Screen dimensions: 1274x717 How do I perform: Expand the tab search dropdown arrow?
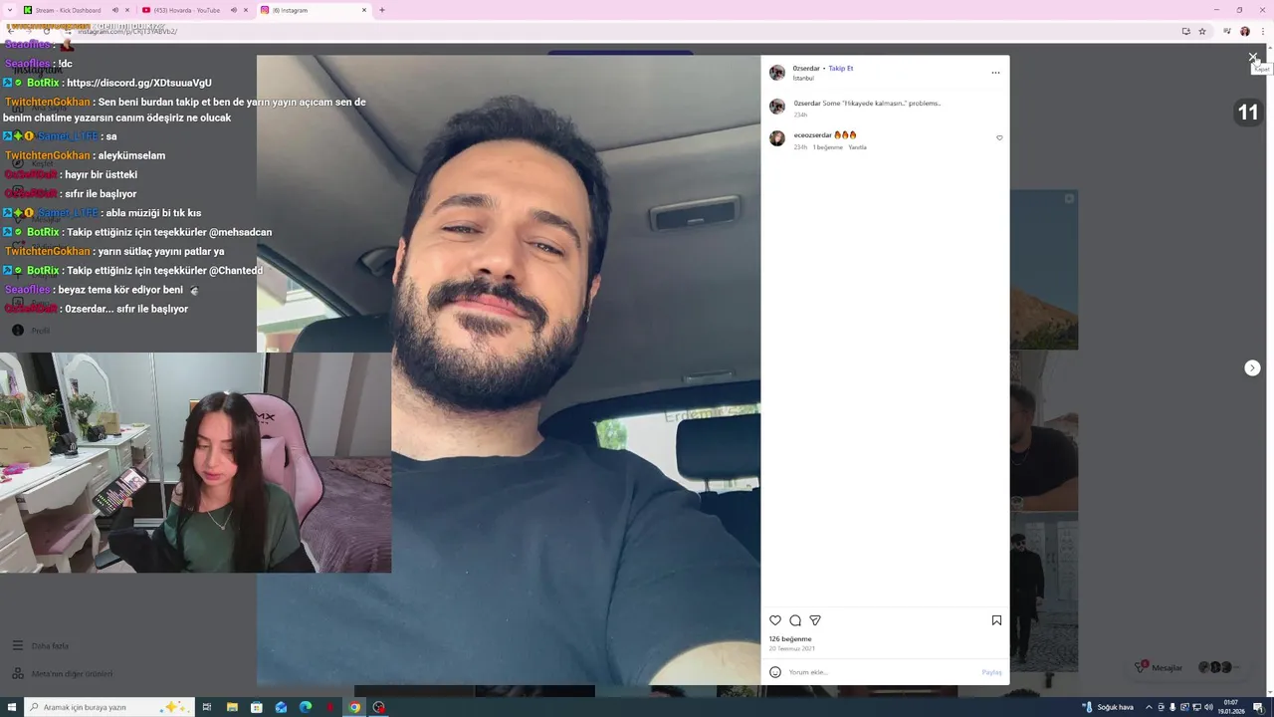[x=10, y=10]
